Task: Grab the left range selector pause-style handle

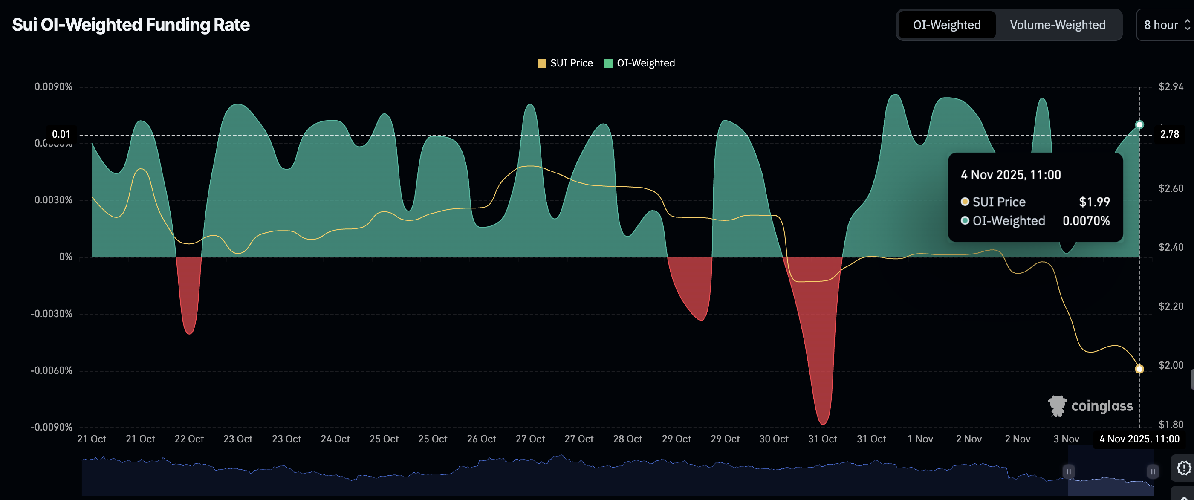Action: (x=1068, y=472)
